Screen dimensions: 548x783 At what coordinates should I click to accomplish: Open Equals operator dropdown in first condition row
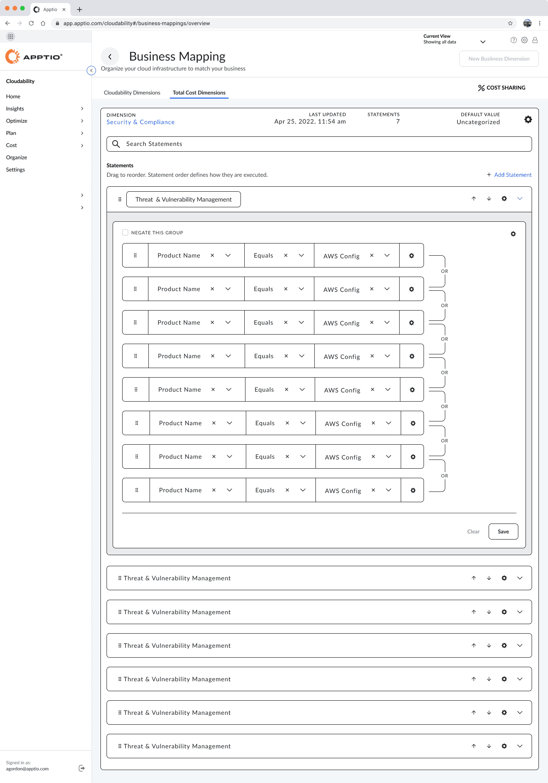click(x=301, y=255)
